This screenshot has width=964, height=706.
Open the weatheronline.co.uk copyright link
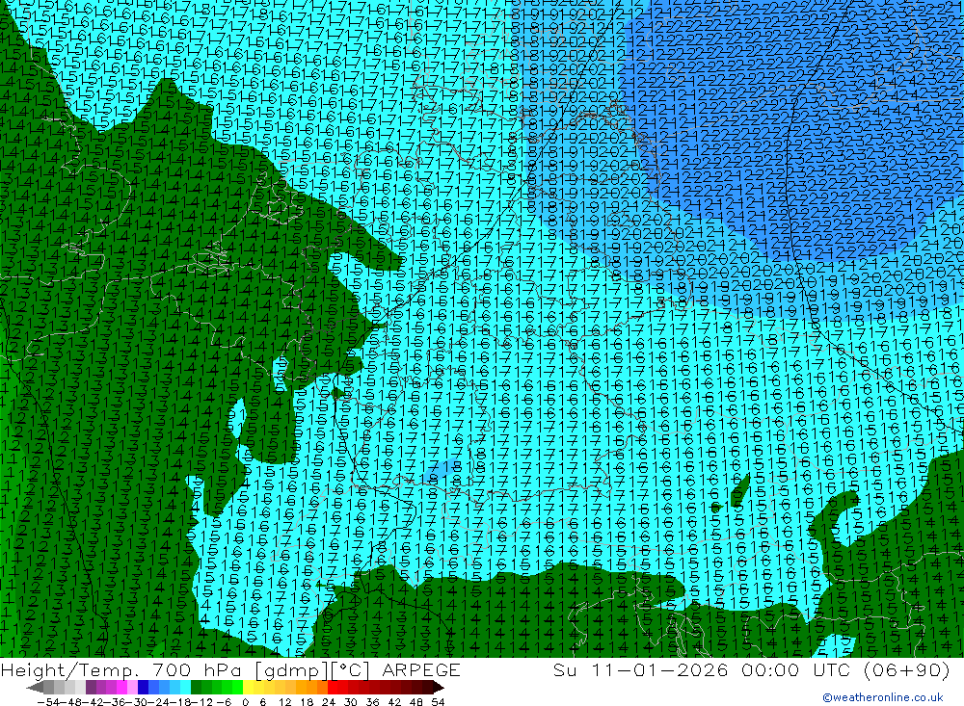(882, 697)
